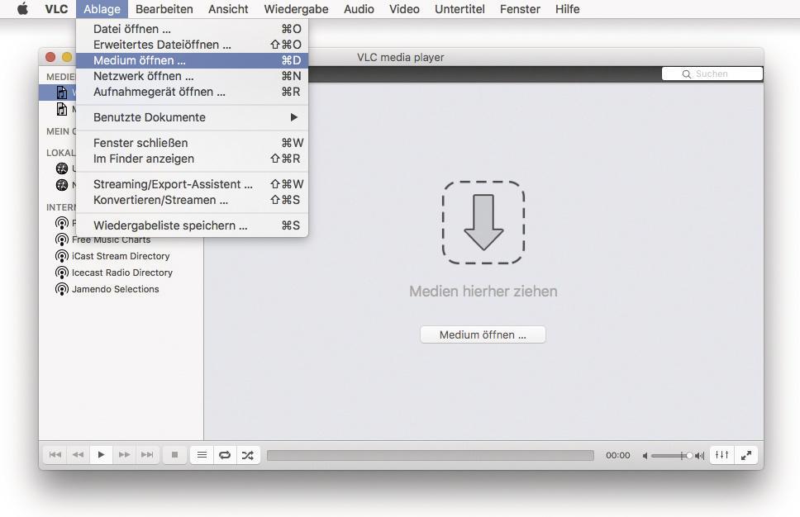
Task: Select Medium öffnen in Ablage menu
Action: [193, 60]
